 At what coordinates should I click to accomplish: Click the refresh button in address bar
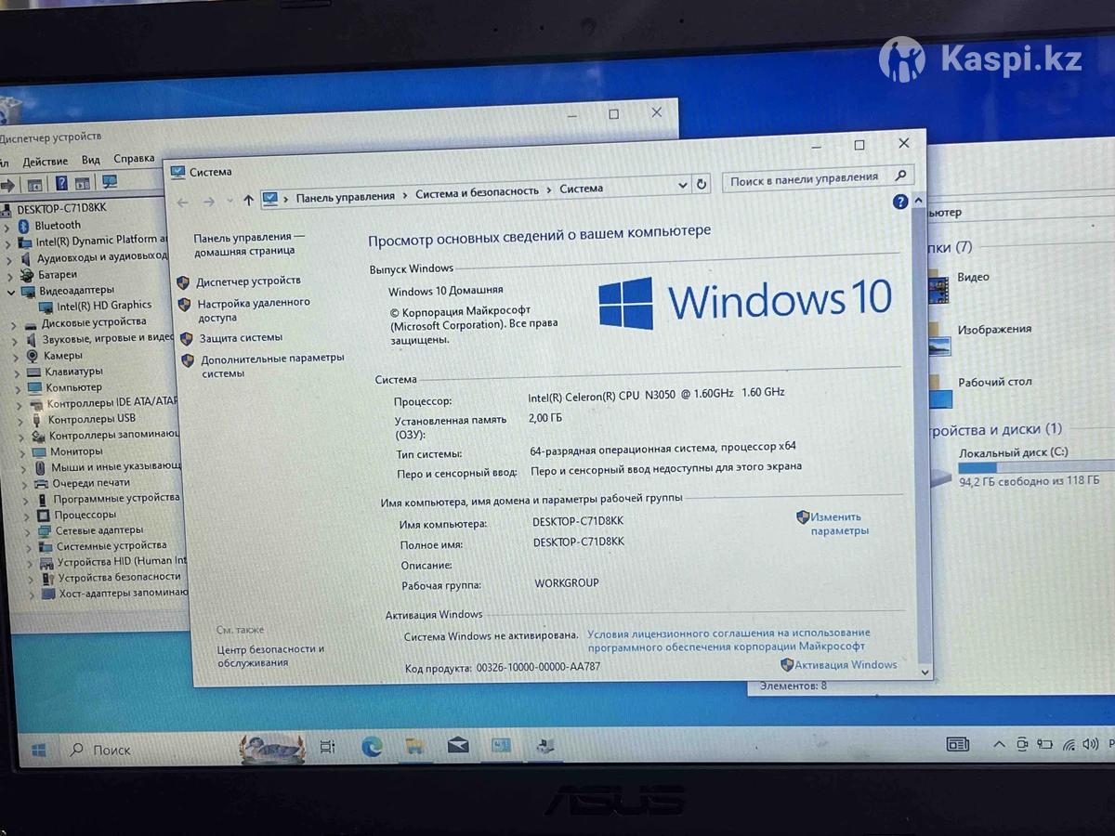[702, 184]
